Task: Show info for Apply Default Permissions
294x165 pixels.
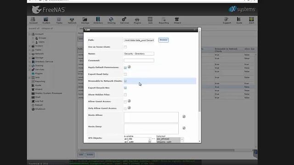Action: point(129,67)
